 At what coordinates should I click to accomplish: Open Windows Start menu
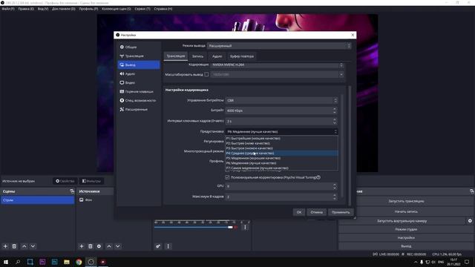tap(6, 262)
